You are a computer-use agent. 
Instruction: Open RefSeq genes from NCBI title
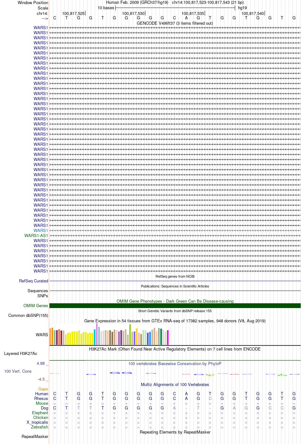coord(175,276)
